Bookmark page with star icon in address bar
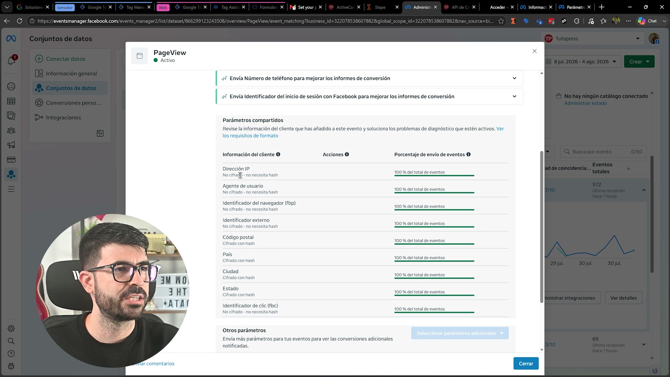The height and width of the screenshot is (377, 670). (x=501, y=21)
